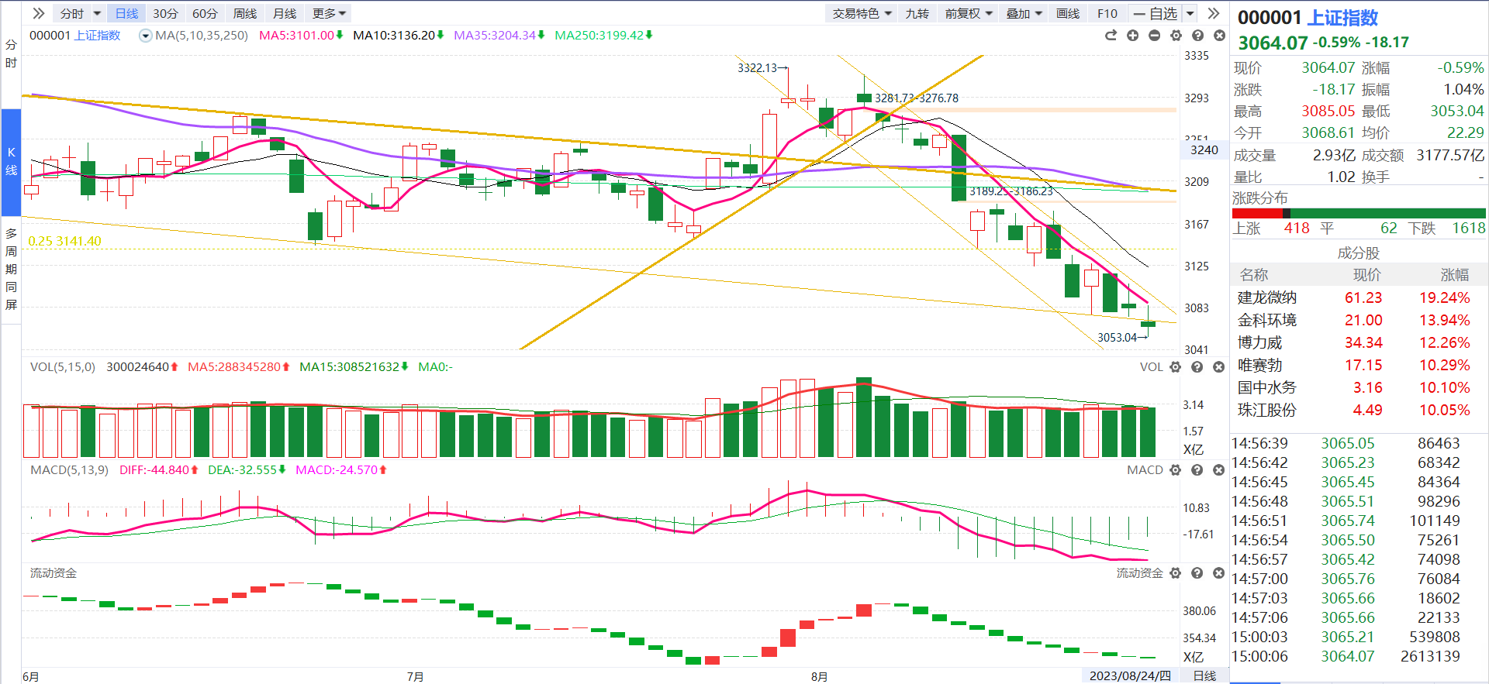Viewport: 1489px width, 684px height.
Task: Toggle 画线 drawing mode
Action: 1068,13
